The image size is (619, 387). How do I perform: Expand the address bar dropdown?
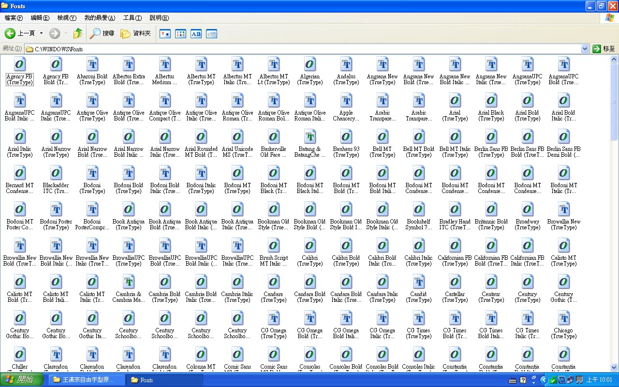click(585, 49)
